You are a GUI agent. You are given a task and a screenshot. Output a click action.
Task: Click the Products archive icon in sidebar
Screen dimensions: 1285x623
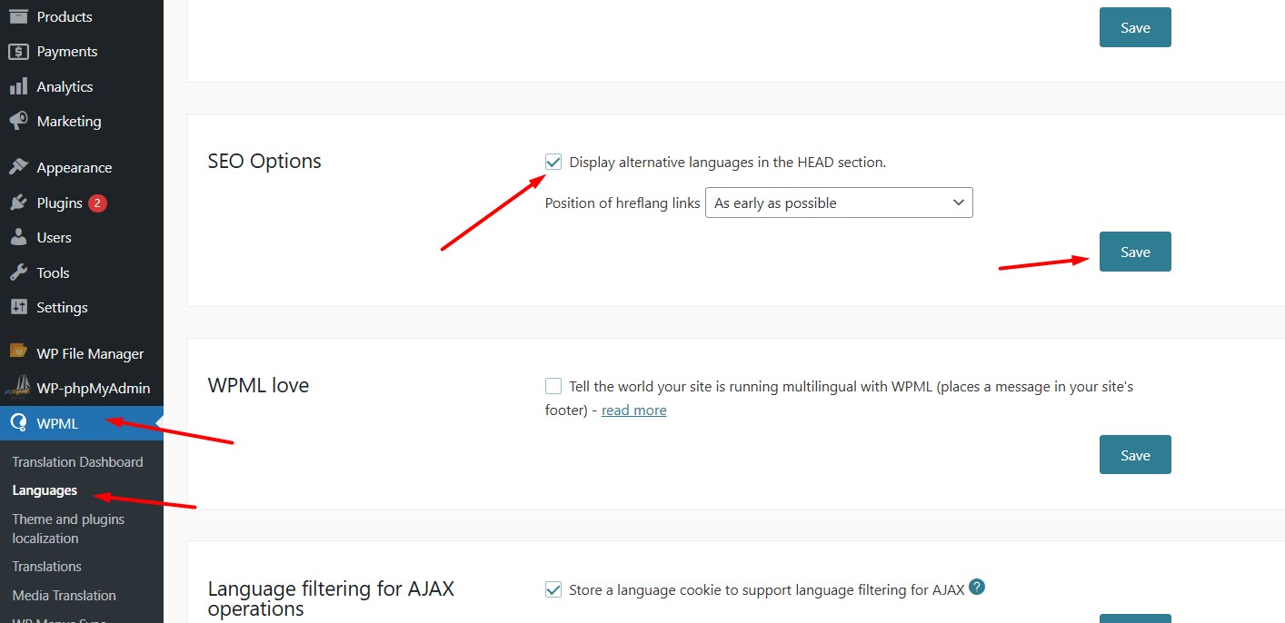(18, 16)
